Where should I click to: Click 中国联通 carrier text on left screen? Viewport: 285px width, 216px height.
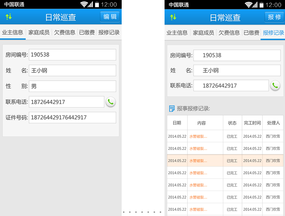tap(14, 4)
